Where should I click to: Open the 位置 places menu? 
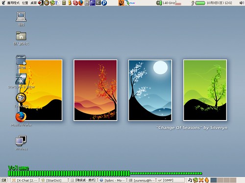[25, 3]
